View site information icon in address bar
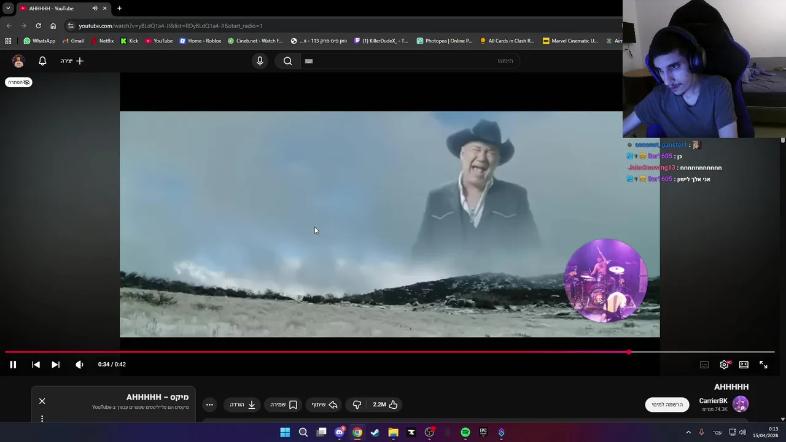786x442 pixels. click(71, 26)
